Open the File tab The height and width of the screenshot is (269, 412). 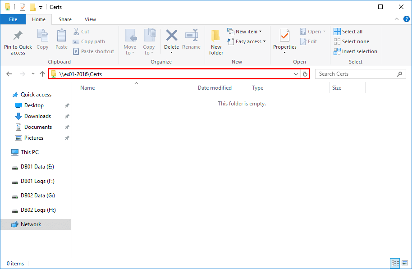13,19
